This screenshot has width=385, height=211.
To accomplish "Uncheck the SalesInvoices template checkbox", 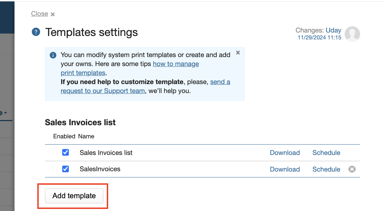I will click(65, 169).
